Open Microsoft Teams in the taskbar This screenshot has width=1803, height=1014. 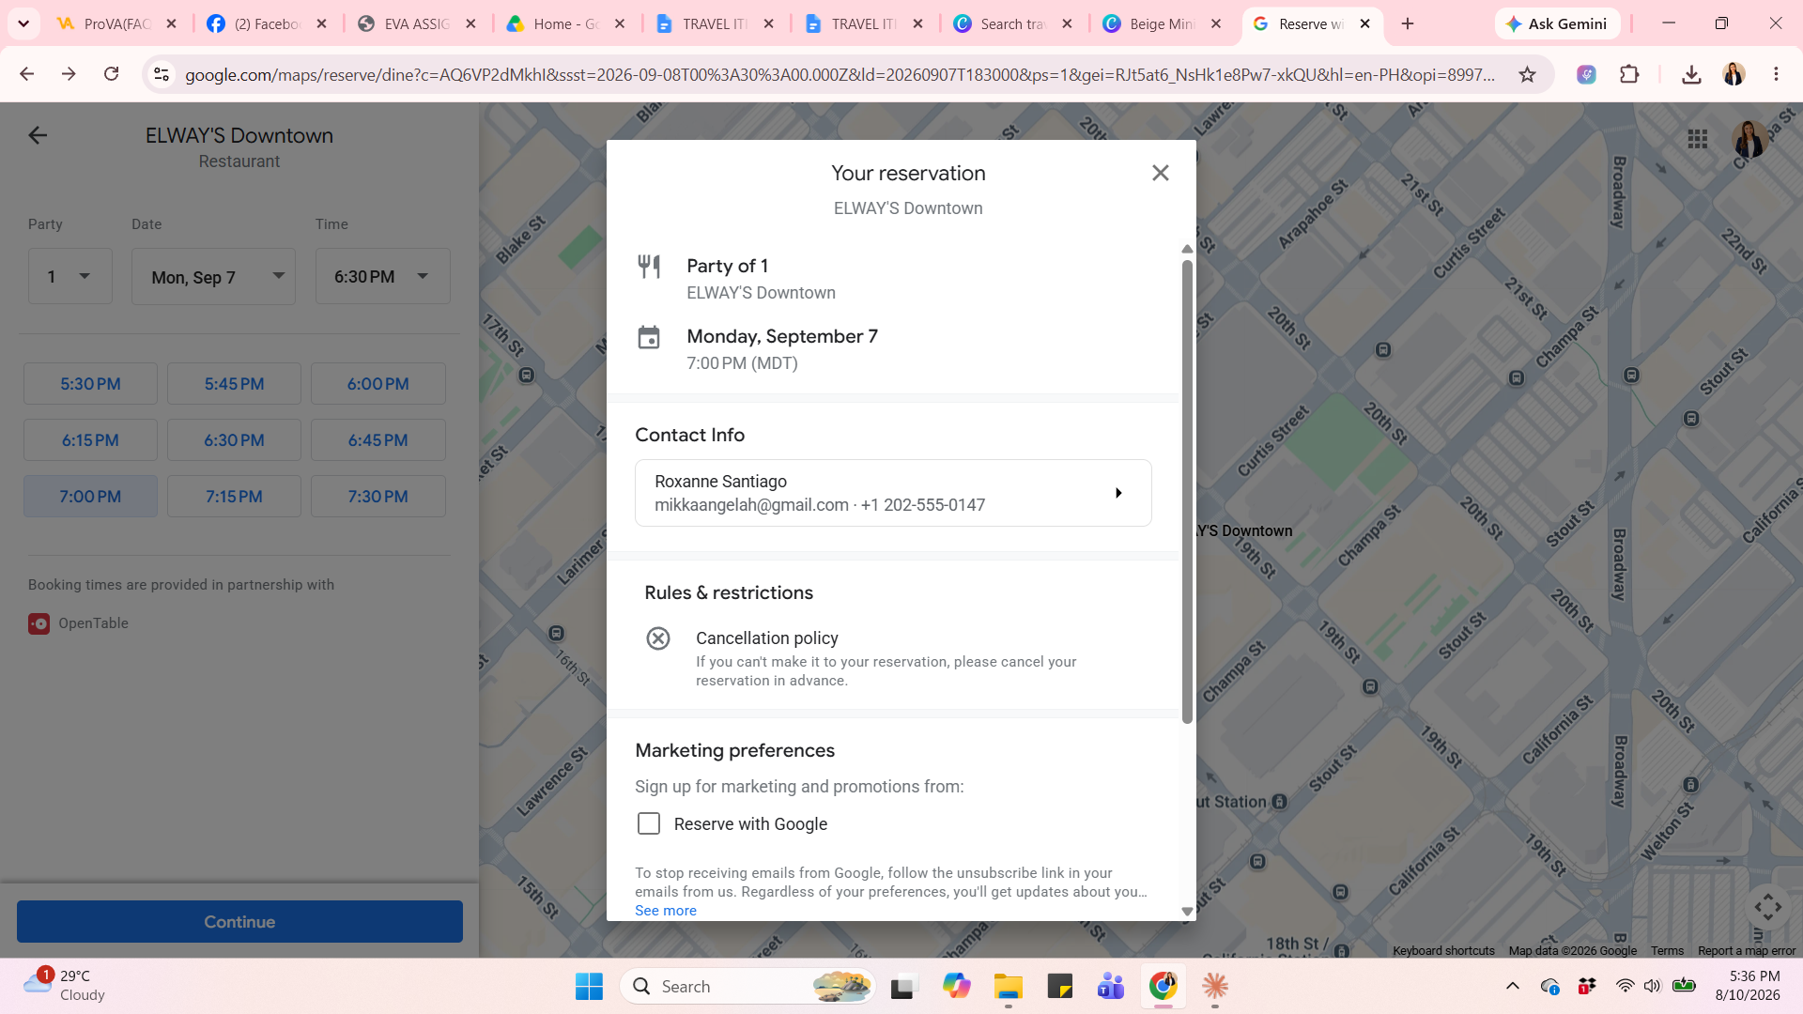(x=1111, y=987)
